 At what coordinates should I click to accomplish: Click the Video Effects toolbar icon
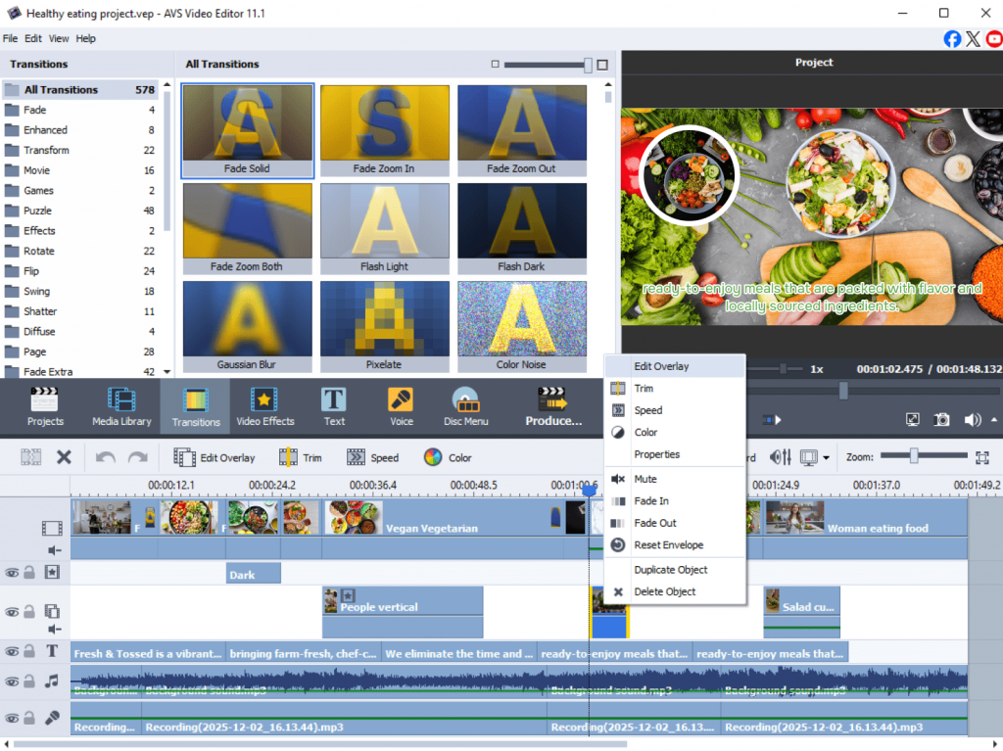(x=264, y=406)
